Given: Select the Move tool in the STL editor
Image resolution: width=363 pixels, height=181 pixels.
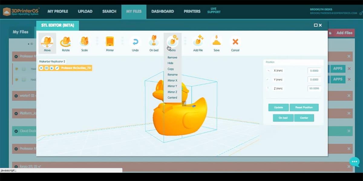Looking at the screenshot, I should click(47, 43).
